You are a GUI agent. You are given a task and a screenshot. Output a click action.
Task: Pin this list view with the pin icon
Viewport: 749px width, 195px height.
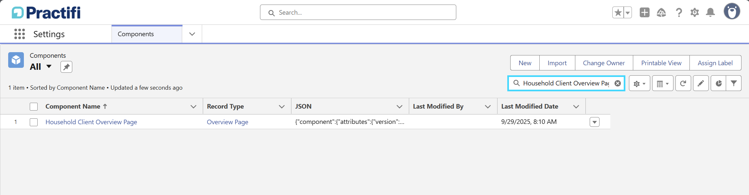pos(66,67)
